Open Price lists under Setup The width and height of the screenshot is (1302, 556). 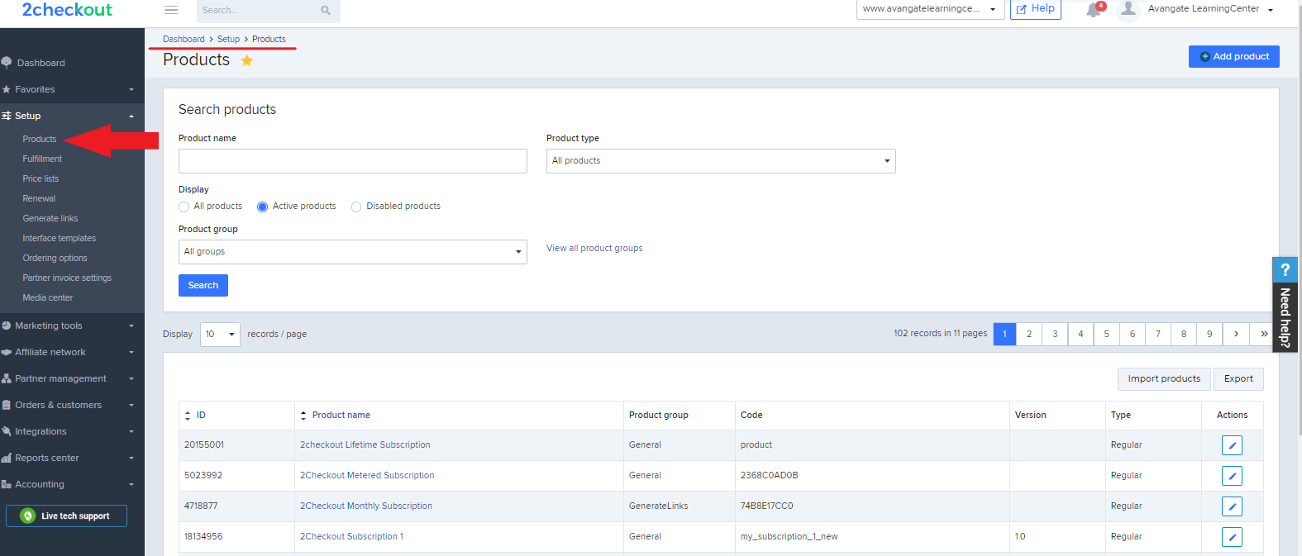(41, 178)
